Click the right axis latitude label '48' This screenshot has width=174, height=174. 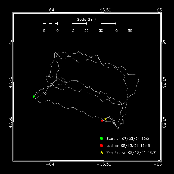tap(164, 42)
